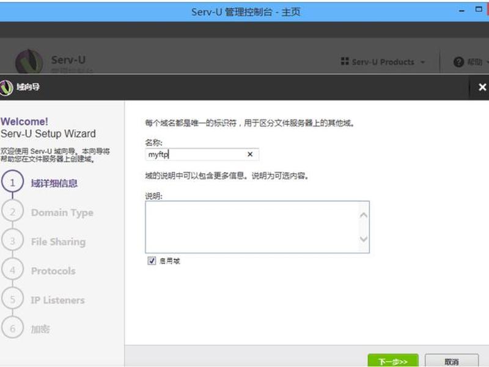Viewport: 489px width, 367px height.
Task: Click the wizard logo icon in the dialog title bar
Action: [x=6, y=87]
